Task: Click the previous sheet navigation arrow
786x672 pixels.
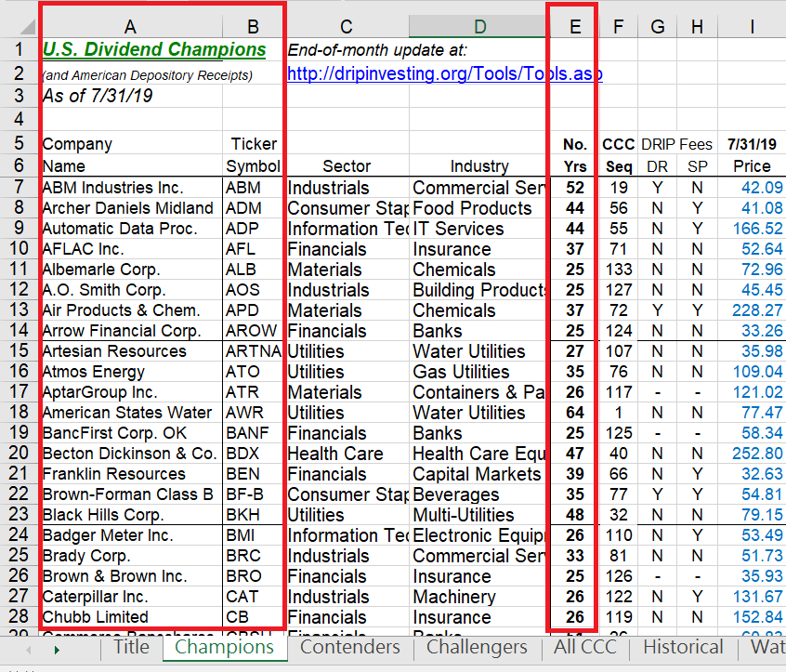Action: point(29,650)
